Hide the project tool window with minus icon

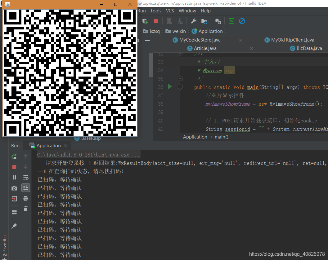click(147, 41)
